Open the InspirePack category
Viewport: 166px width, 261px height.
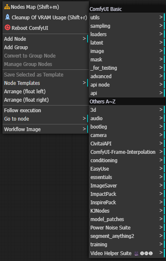(127, 203)
